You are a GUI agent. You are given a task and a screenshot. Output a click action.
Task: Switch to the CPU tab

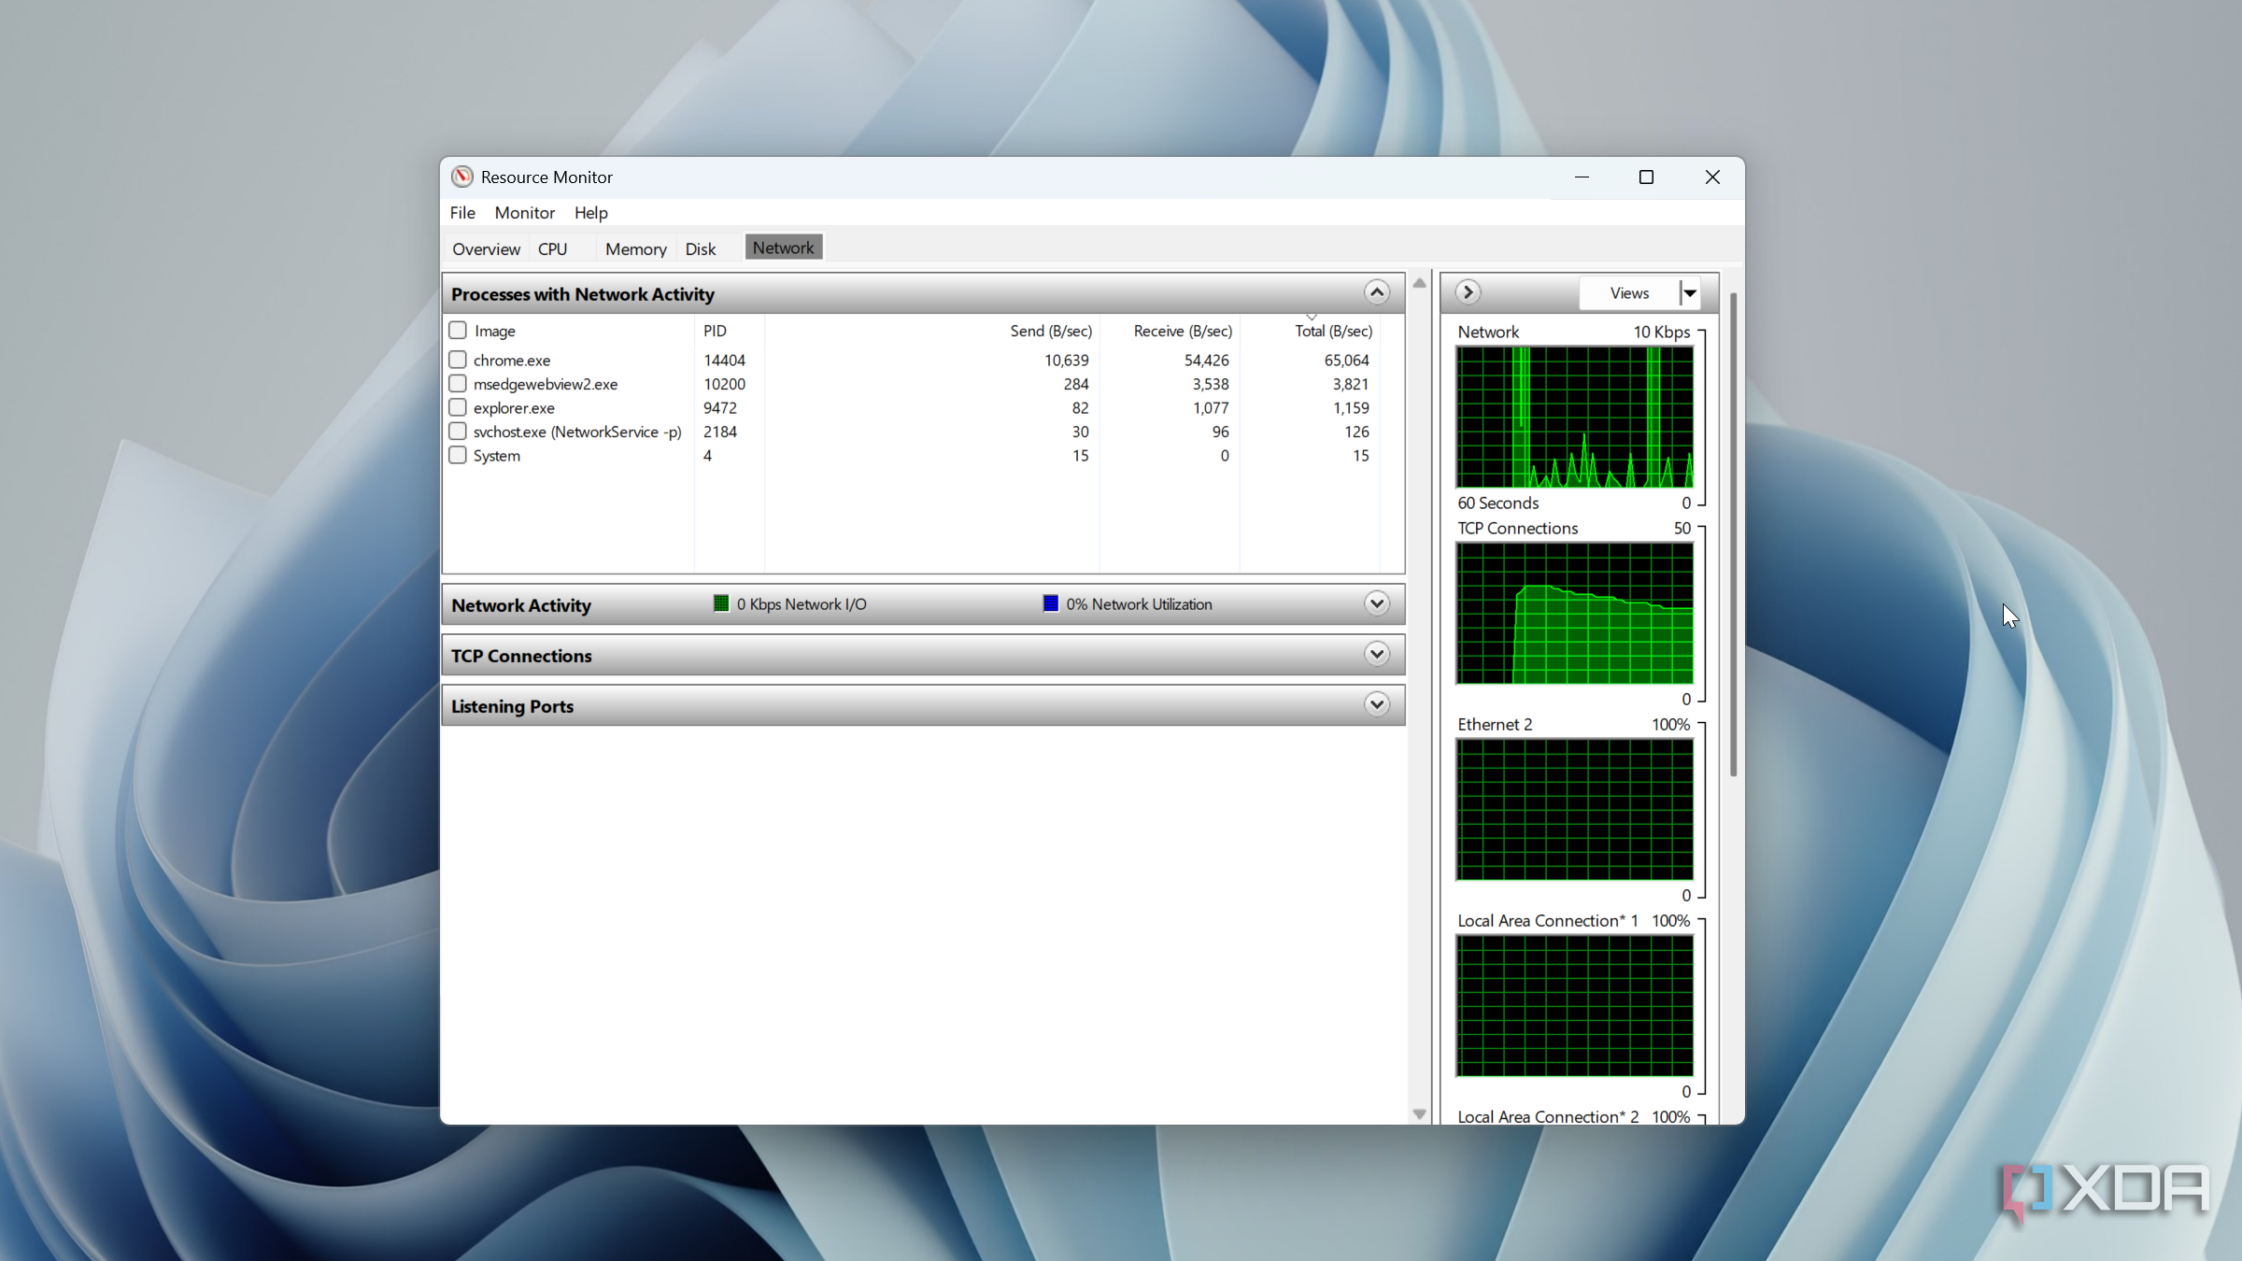(x=553, y=249)
